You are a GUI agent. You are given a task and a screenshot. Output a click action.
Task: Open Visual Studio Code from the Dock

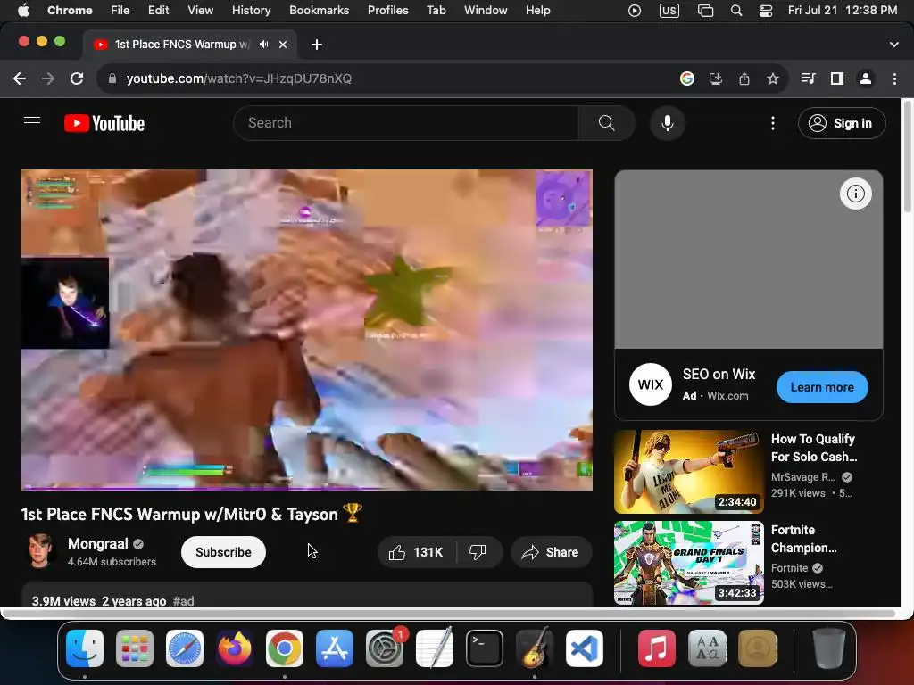[584, 648]
